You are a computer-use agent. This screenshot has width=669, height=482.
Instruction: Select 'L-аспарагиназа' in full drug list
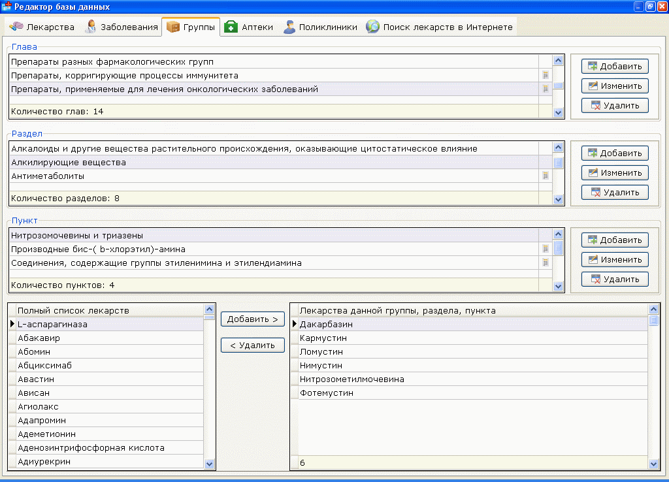(110, 324)
